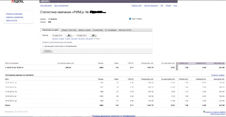The width and height of the screenshot is (226, 117).
Task: Click Дать объявление link
Action: (x=61, y=6)
